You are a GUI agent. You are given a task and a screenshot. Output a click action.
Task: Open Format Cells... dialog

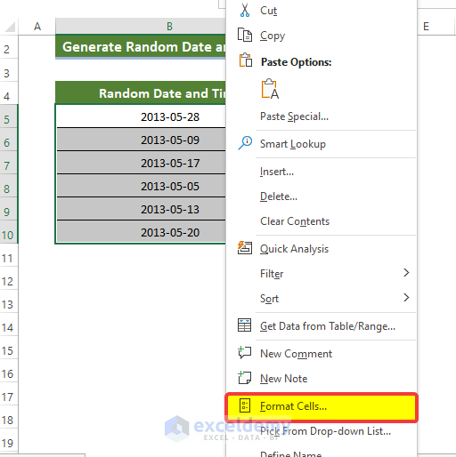pos(322,406)
